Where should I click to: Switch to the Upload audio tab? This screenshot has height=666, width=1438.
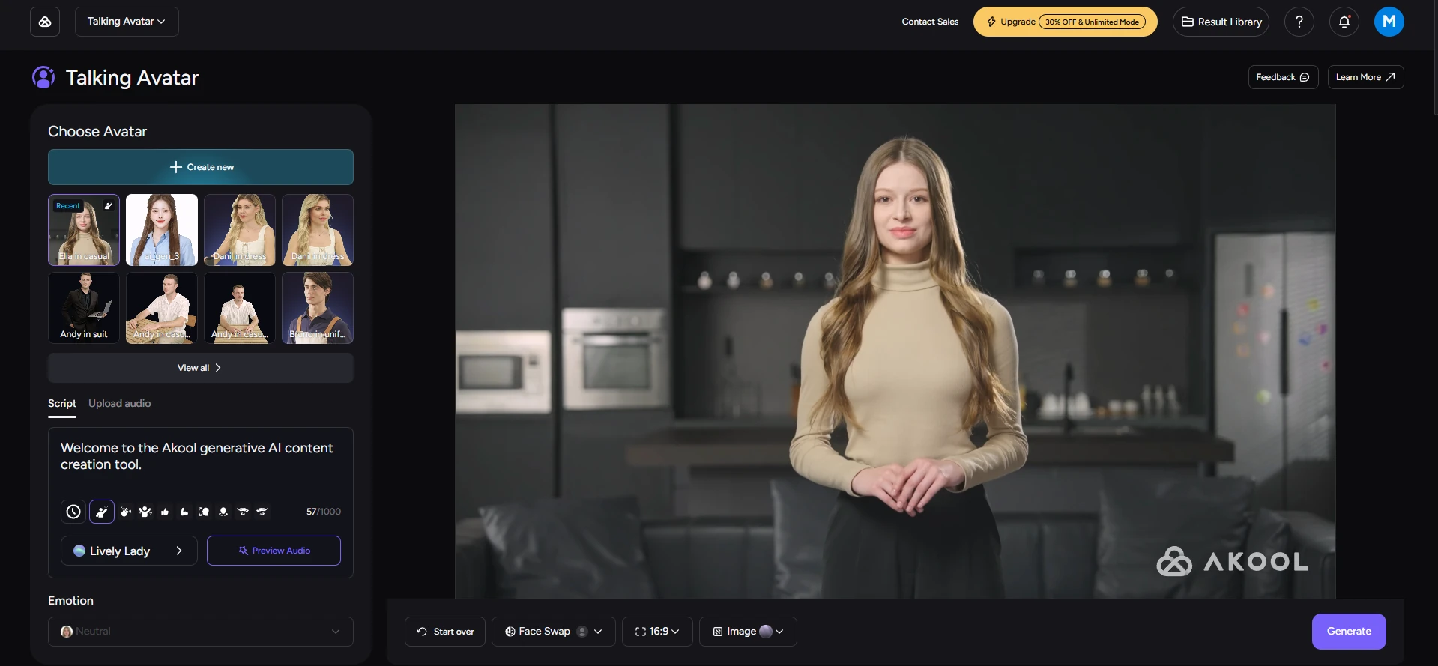coord(120,403)
